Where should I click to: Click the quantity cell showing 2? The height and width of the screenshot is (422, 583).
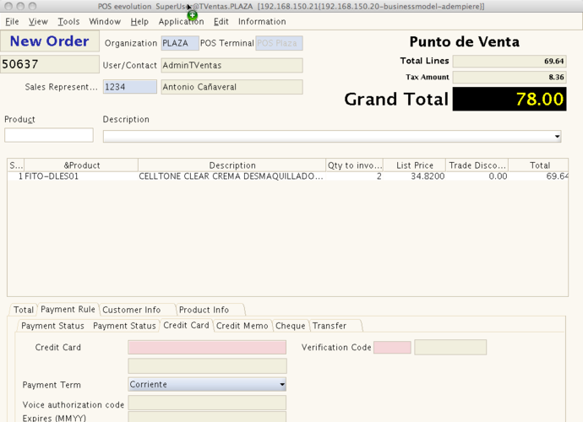pyautogui.click(x=354, y=176)
